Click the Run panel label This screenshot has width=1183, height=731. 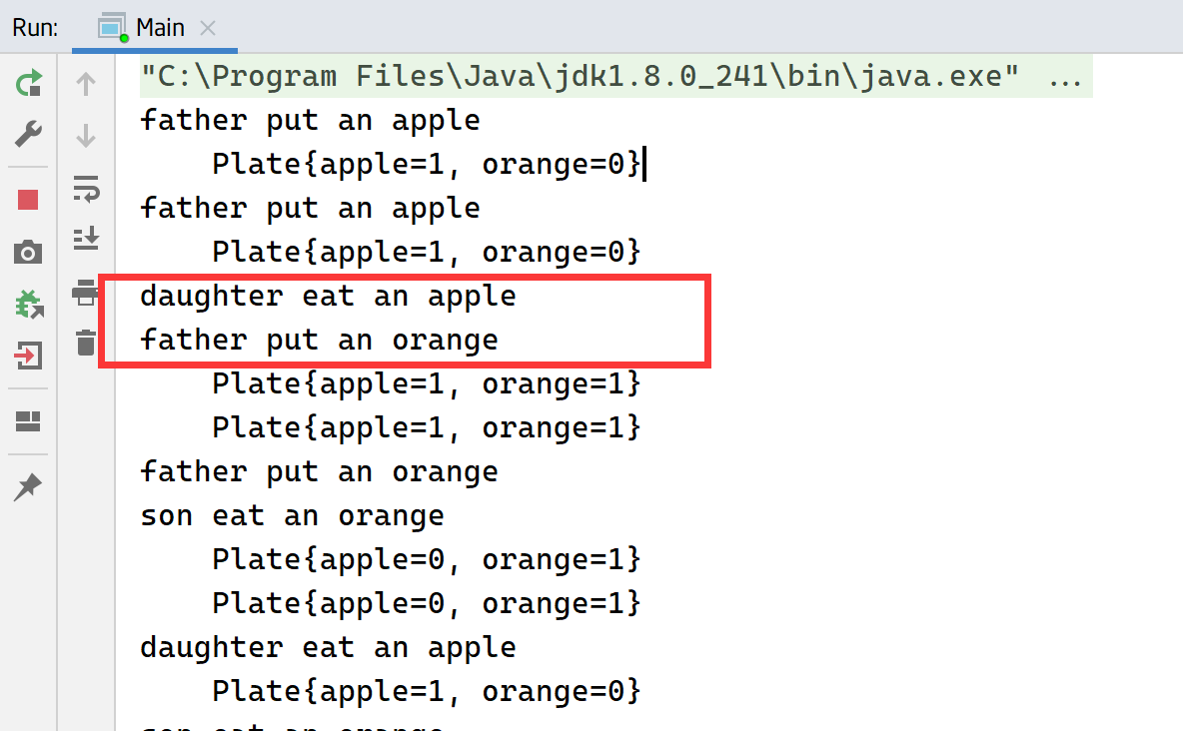point(35,28)
